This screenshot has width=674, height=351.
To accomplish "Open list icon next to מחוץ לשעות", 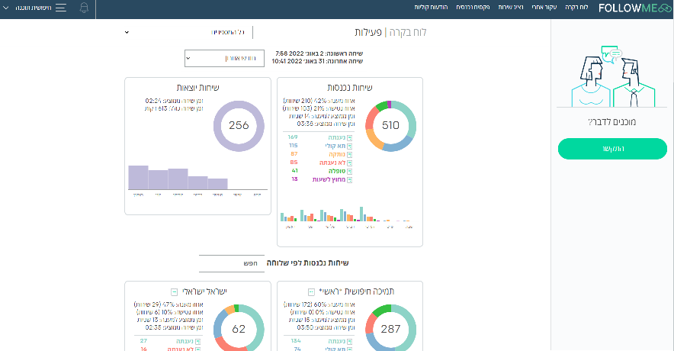I will pyautogui.click(x=349, y=180).
